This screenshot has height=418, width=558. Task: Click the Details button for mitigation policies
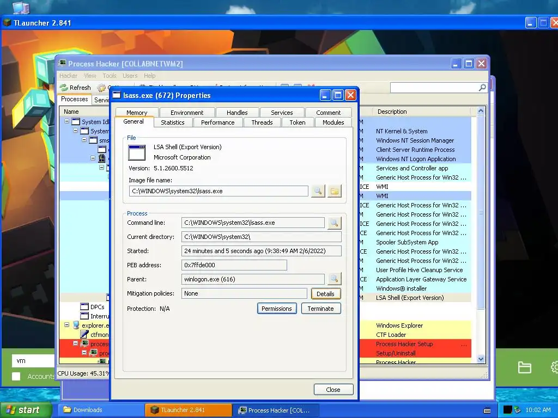click(x=326, y=293)
